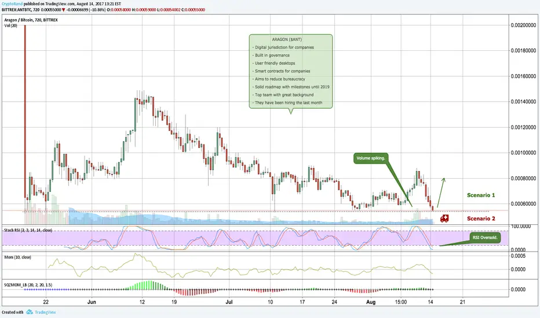Open the TradingView link next to Created with
540x318 pixels.
(45, 312)
